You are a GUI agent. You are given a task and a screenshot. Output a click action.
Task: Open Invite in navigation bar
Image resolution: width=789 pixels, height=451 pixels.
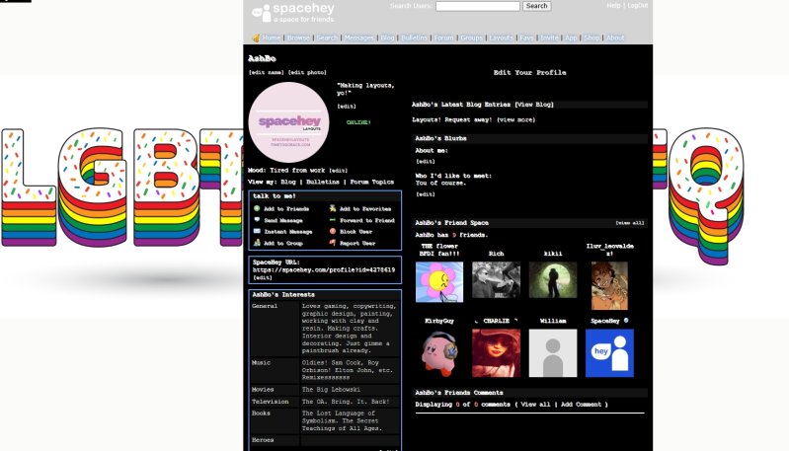tap(549, 38)
